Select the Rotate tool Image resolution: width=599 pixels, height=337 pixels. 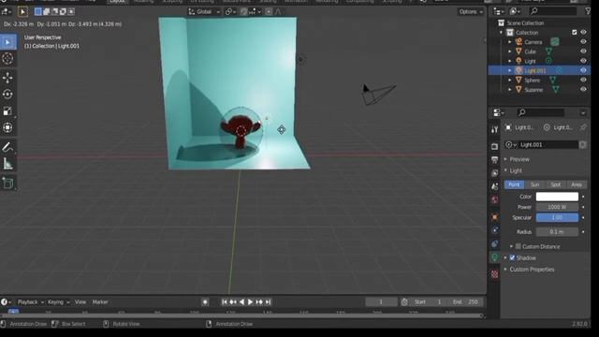coord(7,95)
